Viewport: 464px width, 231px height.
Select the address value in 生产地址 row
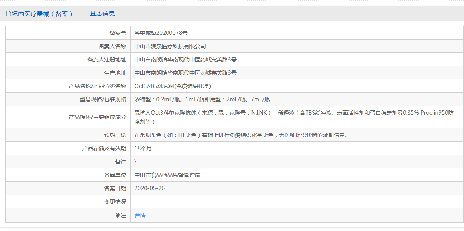[x=185, y=73]
